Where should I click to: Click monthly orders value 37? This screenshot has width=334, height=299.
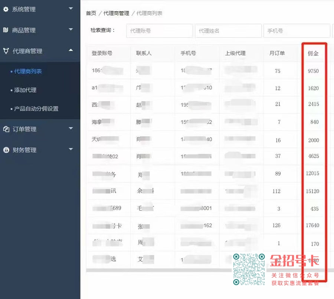coord(278,156)
